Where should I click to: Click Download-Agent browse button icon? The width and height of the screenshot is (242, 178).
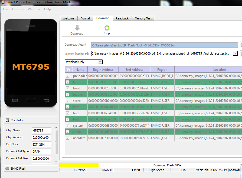pos(241,45)
